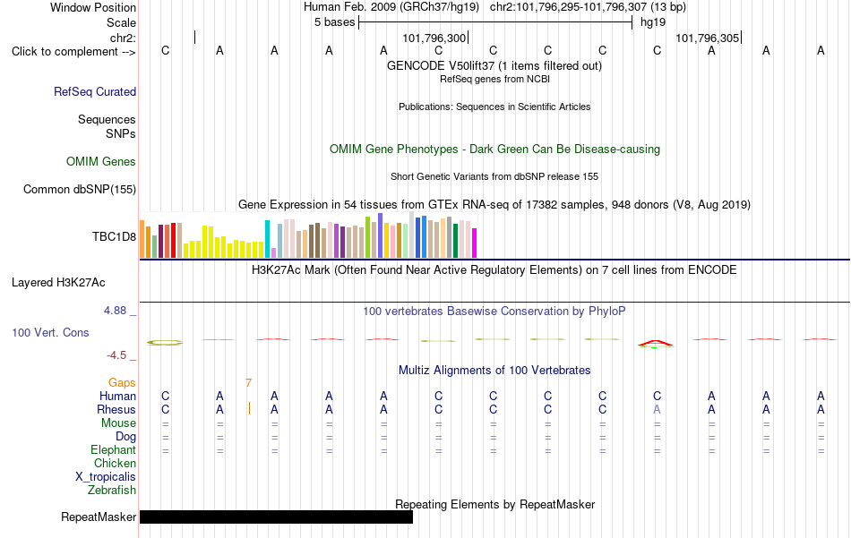This screenshot has width=851, height=538.
Task: Click the magenta bar in TBC1D8 expression chart
Action: (475, 243)
